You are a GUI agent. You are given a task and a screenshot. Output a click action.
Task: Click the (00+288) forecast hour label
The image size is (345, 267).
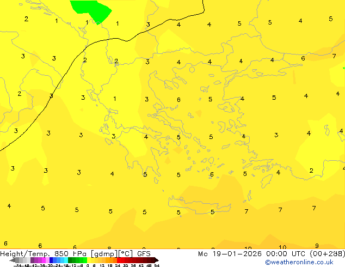pos(328,254)
